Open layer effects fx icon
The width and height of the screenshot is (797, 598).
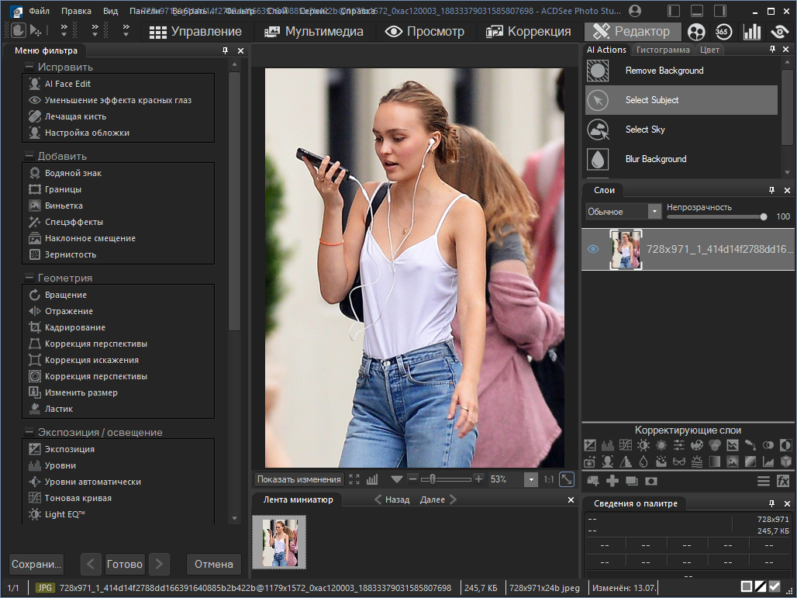(783, 481)
